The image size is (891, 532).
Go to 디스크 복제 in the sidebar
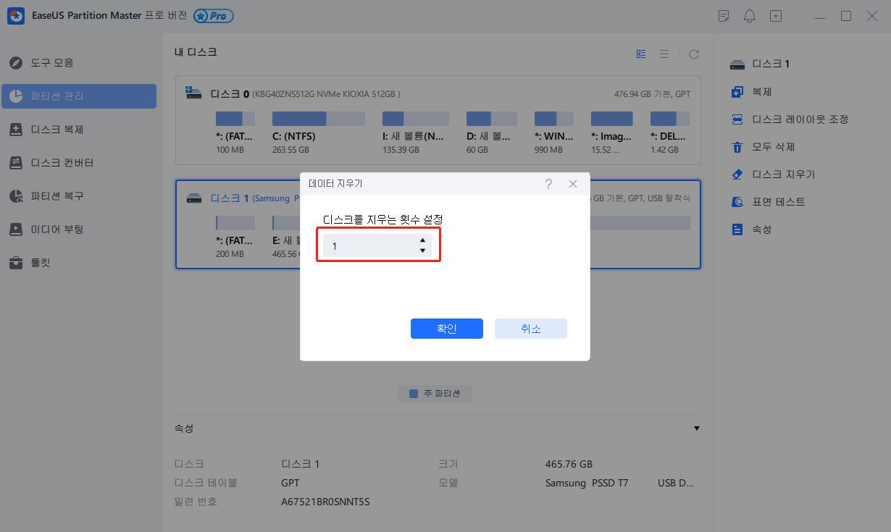tap(57, 130)
